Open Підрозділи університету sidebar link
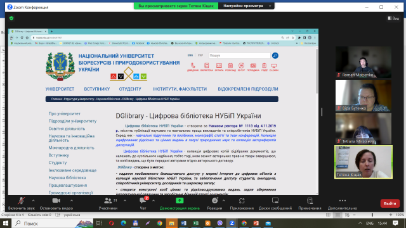The image size is (406, 228). pos(72,121)
